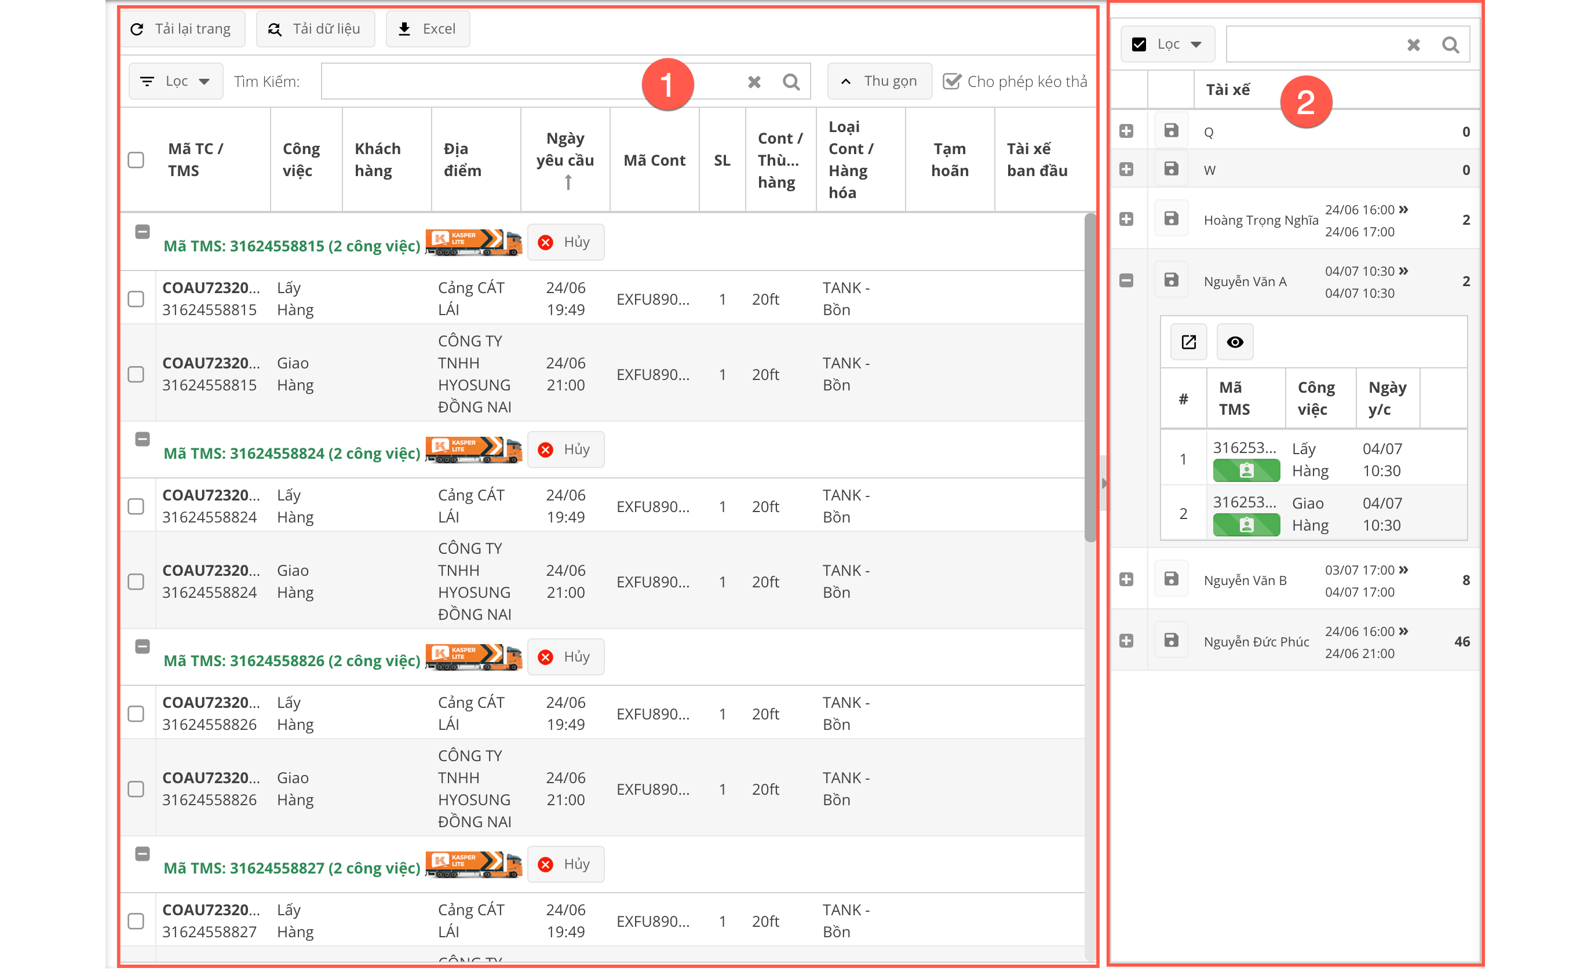Click the Kasper Lite truck icon for TMS 31624558815
This screenshot has height=972, width=1591.
point(473,242)
